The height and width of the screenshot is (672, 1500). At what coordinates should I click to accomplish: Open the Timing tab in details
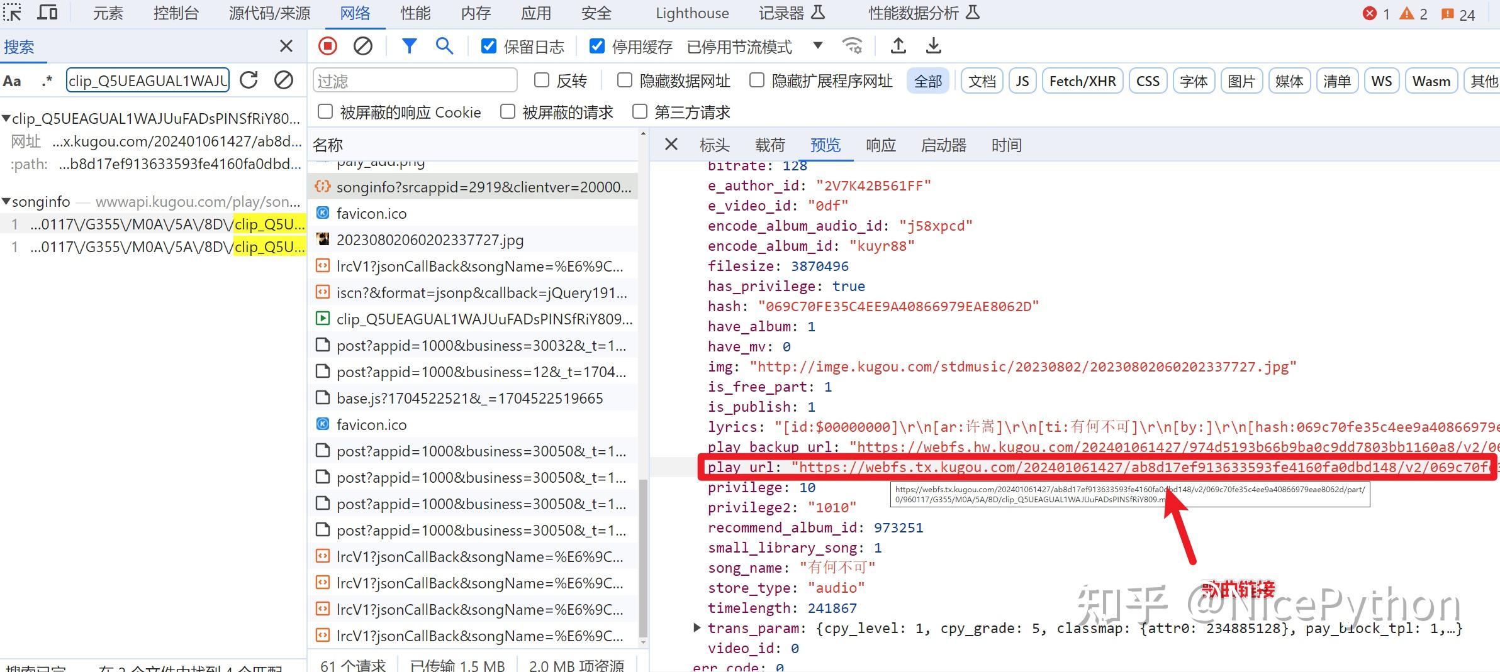click(x=1007, y=145)
